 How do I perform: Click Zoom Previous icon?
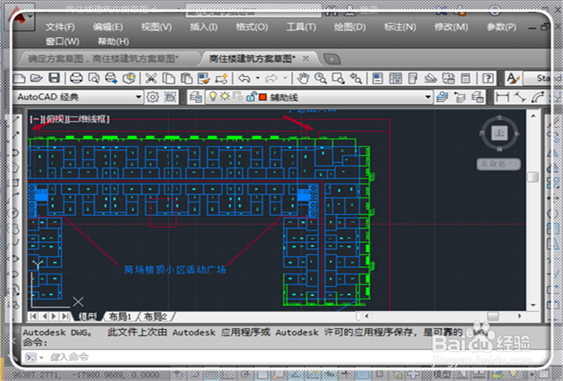[x=356, y=78]
